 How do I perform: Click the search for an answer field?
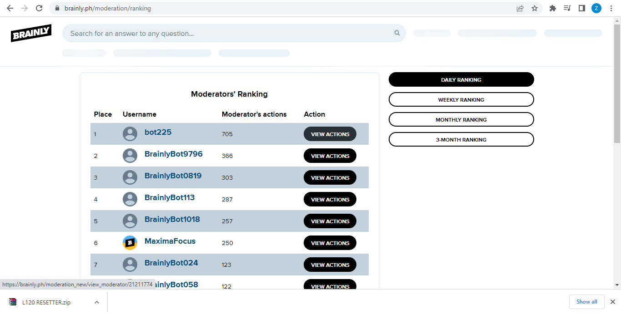click(x=227, y=33)
